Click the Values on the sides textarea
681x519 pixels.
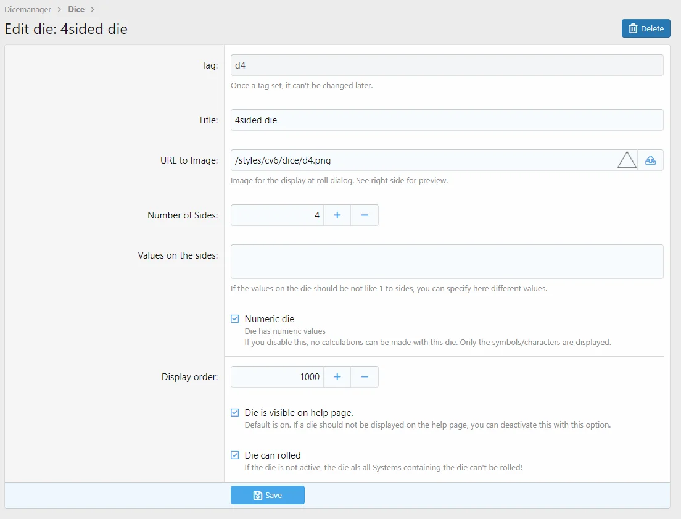(x=447, y=262)
